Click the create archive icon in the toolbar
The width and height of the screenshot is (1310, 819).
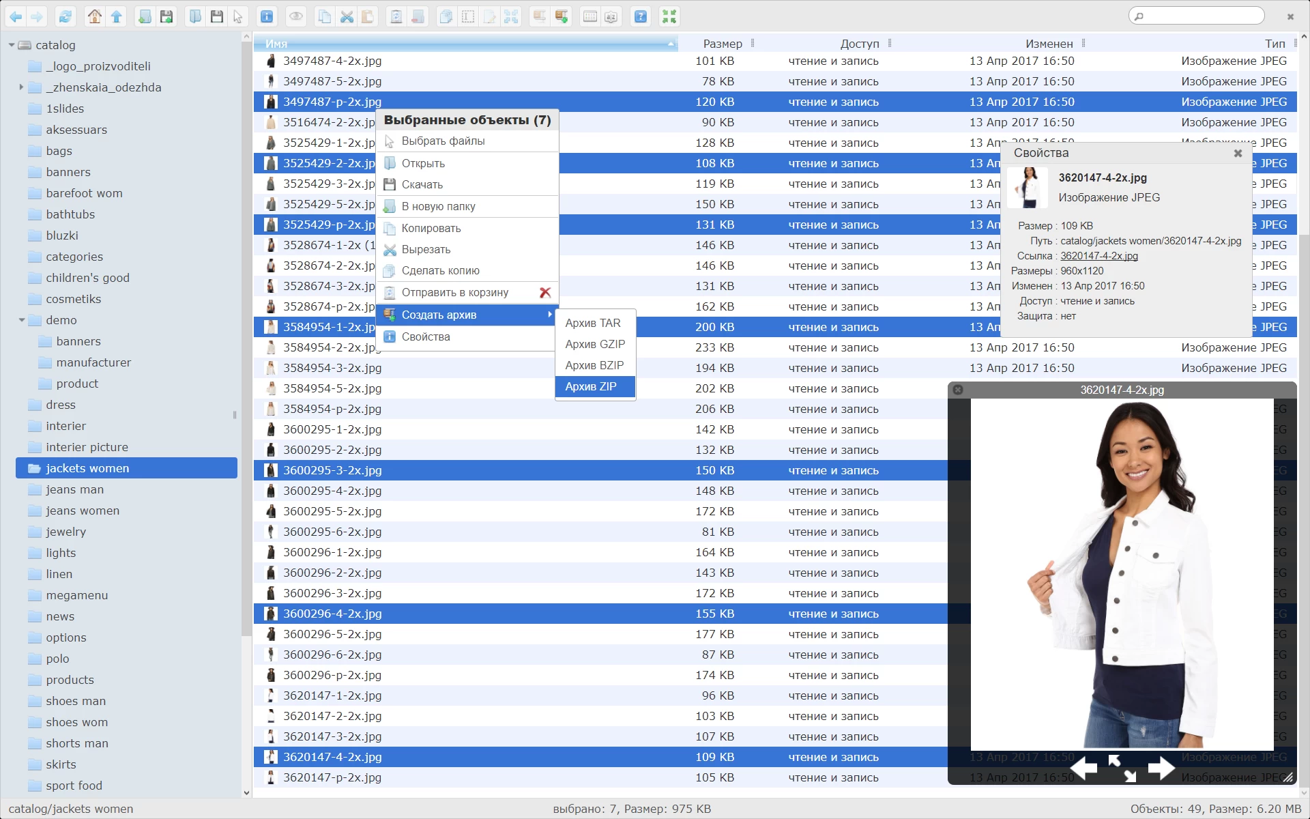coord(562,16)
